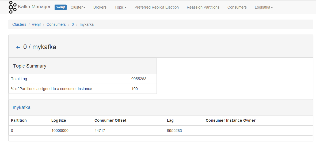The height and width of the screenshot is (145, 316).
Task: Expand the Logkafka dropdown menu
Action: coord(264,7)
